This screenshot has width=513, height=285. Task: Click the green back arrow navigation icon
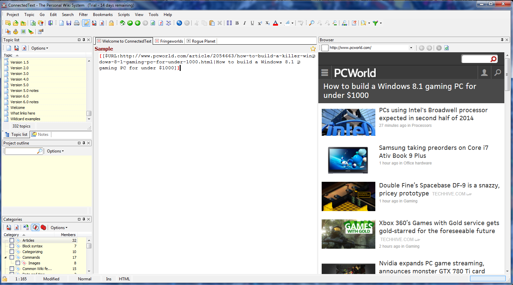(x=138, y=23)
